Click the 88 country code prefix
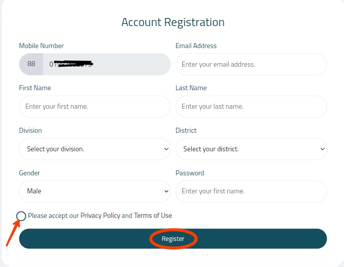This screenshot has height=267, width=344. point(32,64)
